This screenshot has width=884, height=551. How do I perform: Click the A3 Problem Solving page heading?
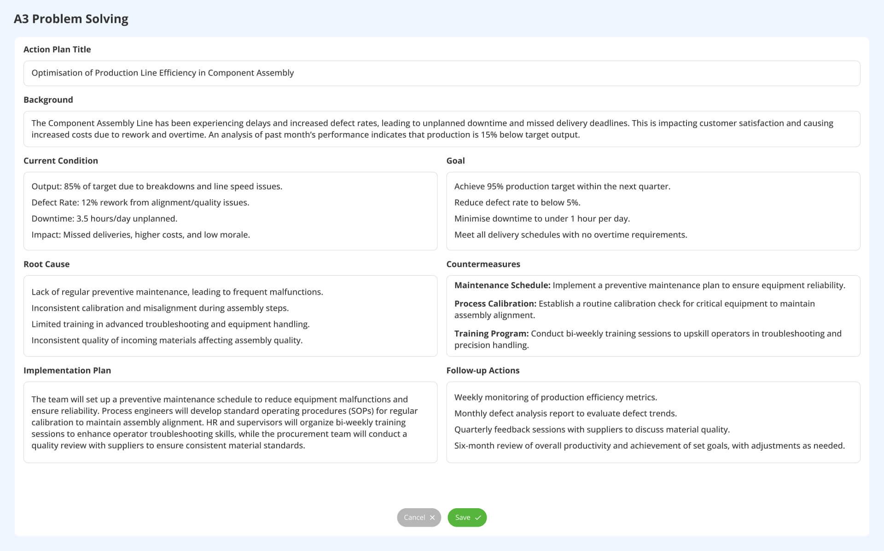(70, 18)
